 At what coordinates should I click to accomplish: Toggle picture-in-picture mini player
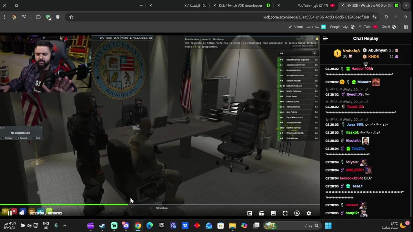pyautogui.click(x=249, y=213)
